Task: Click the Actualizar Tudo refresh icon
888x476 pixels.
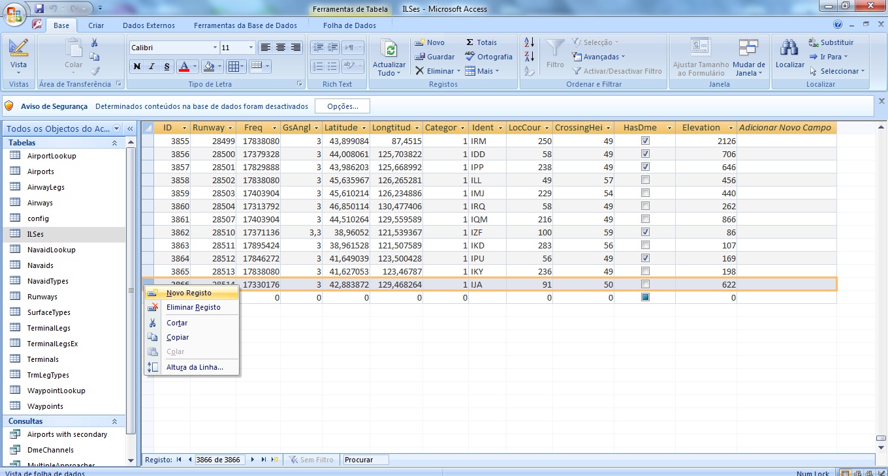Action: pyautogui.click(x=389, y=50)
